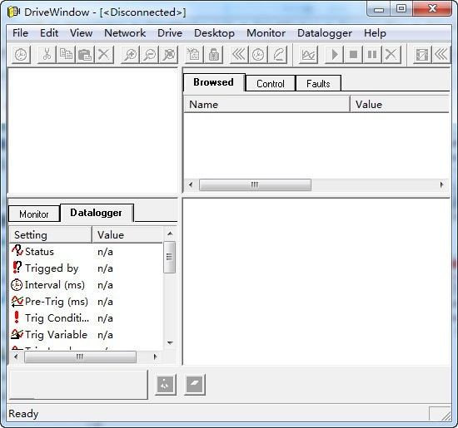Click the Value header in the Browsed pane
This screenshot has height=428, width=458.
coord(399,105)
